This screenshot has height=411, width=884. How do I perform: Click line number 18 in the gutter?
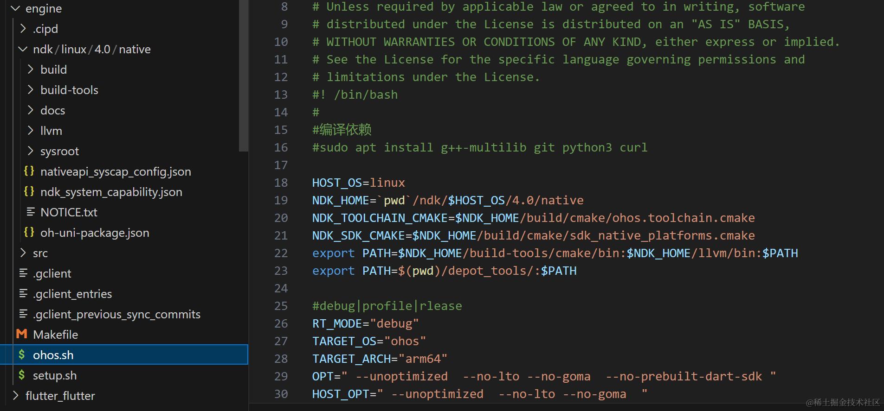click(281, 183)
